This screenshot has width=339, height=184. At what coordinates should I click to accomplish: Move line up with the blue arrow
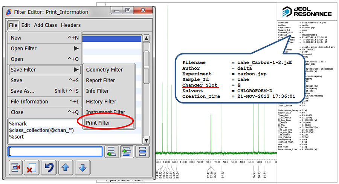66,167
